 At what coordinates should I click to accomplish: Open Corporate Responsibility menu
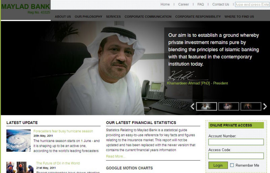pos(198,17)
